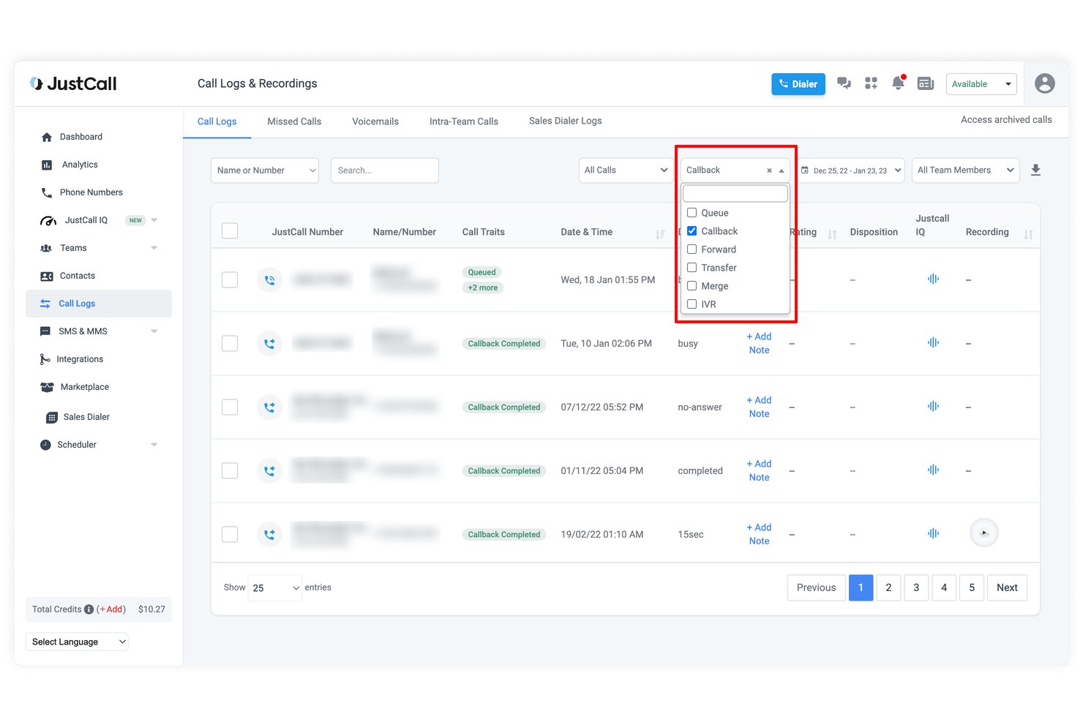Sort by Recording column arrows

1028,234
